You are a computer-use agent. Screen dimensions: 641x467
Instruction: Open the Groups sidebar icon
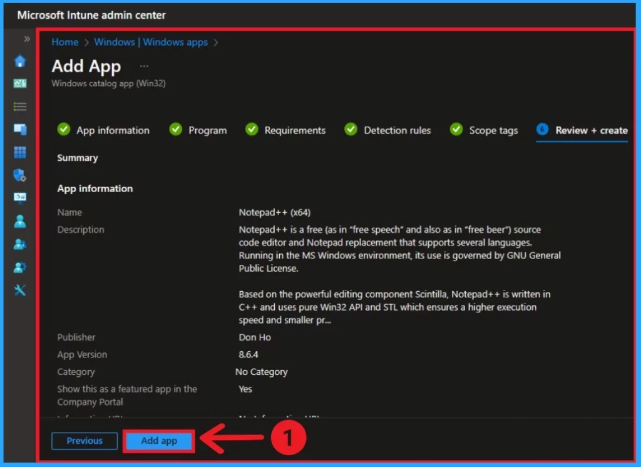tap(20, 244)
